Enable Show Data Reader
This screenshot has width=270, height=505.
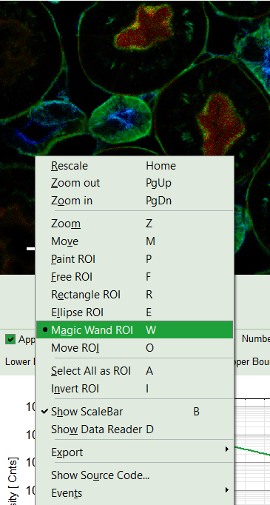[x=135, y=429]
